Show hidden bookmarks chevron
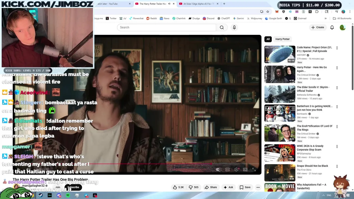354x199 pixels. click(326, 19)
